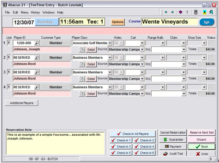
Task: Click the exit door toolbar icon
Action: (x=211, y=12)
